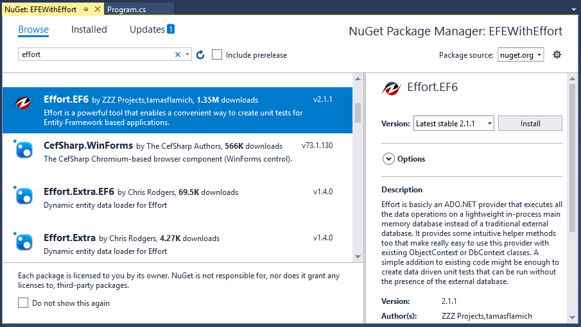The height and width of the screenshot is (327, 581).
Task: Select the Effort.Extra package by Chris Rodgers
Action: click(177, 244)
